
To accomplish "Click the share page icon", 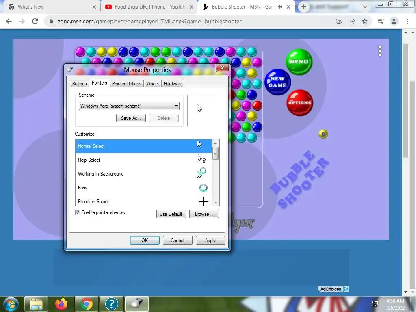I will (352, 21).
